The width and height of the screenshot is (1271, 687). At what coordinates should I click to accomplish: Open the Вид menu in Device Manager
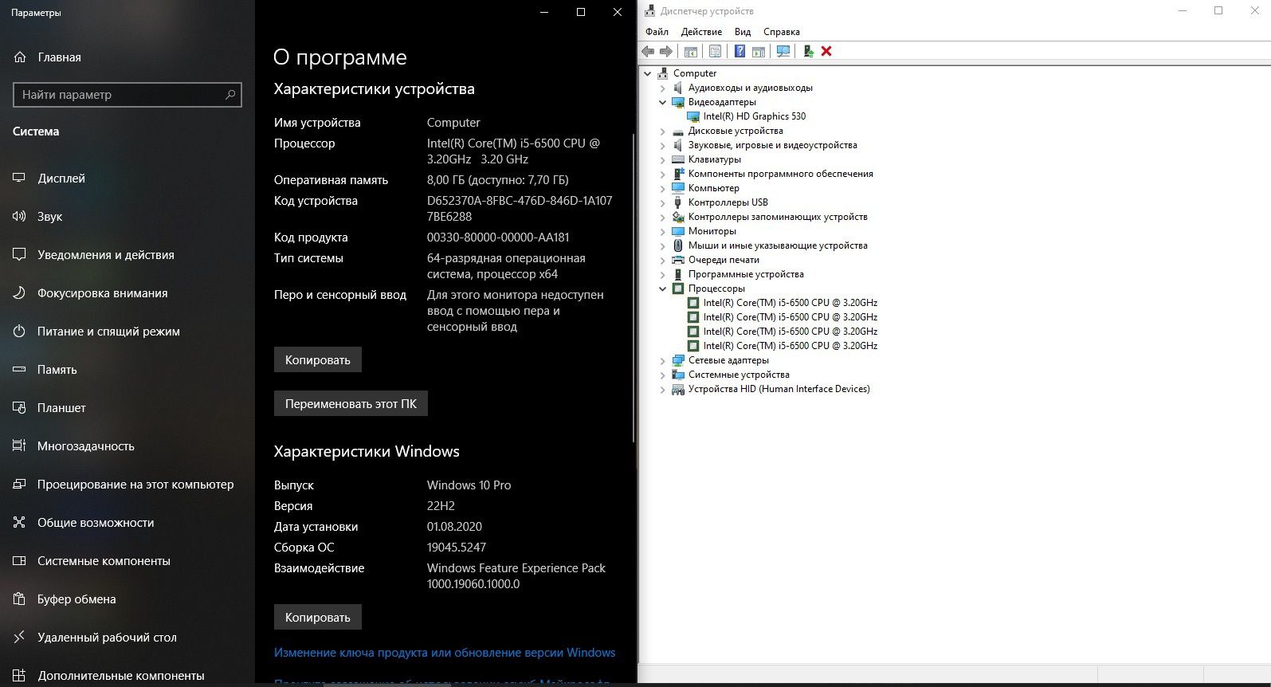point(743,32)
